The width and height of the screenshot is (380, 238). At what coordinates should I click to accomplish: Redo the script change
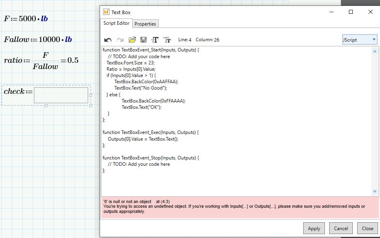click(119, 39)
